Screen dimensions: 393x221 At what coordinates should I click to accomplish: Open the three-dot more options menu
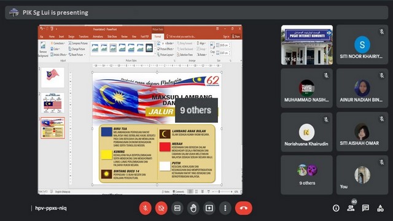(x=225, y=208)
